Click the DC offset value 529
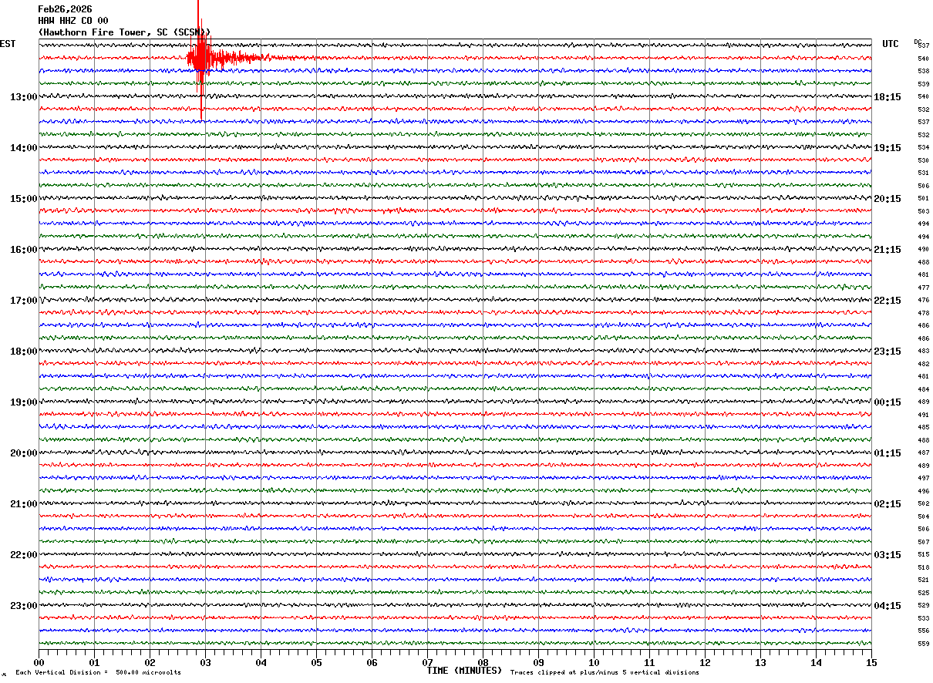The image size is (933, 683). tap(924, 605)
